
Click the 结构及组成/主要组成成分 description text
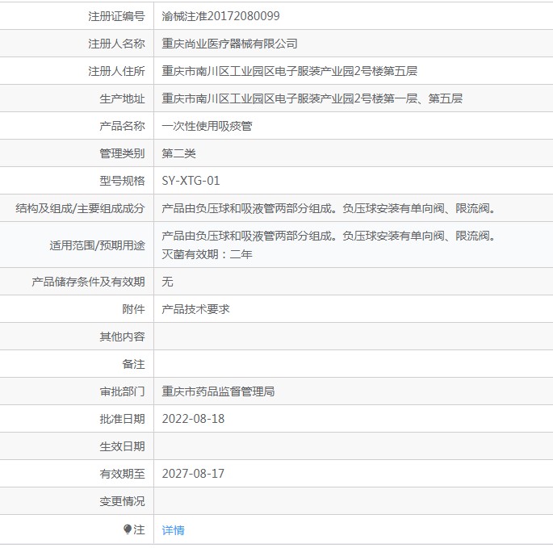328,208
